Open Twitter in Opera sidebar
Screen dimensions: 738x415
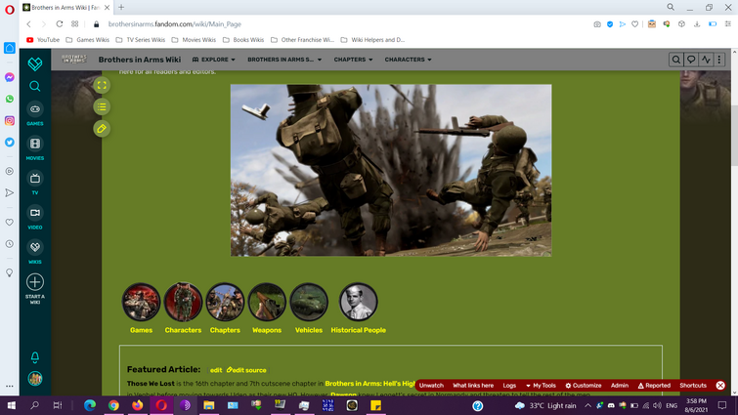pyautogui.click(x=10, y=143)
